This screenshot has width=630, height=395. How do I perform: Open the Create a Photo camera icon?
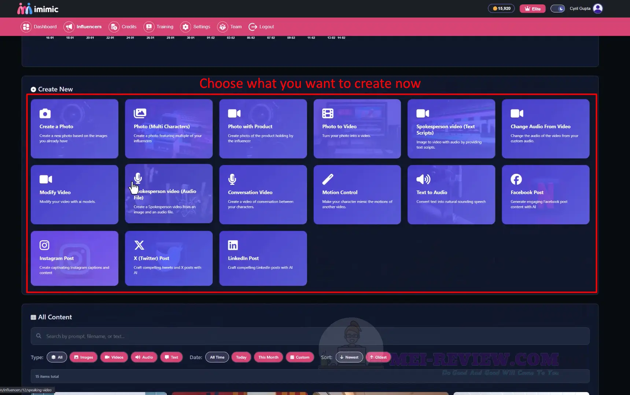point(45,113)
